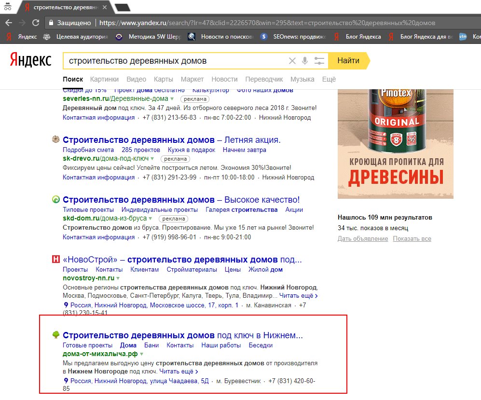The width and height of the screenshot is (481, 400).
Task: Reload the page using the refresh icon
Action: click(36, 22)
